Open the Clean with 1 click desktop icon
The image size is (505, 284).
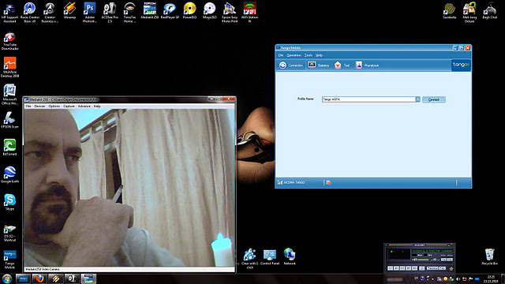click(249, 258)
